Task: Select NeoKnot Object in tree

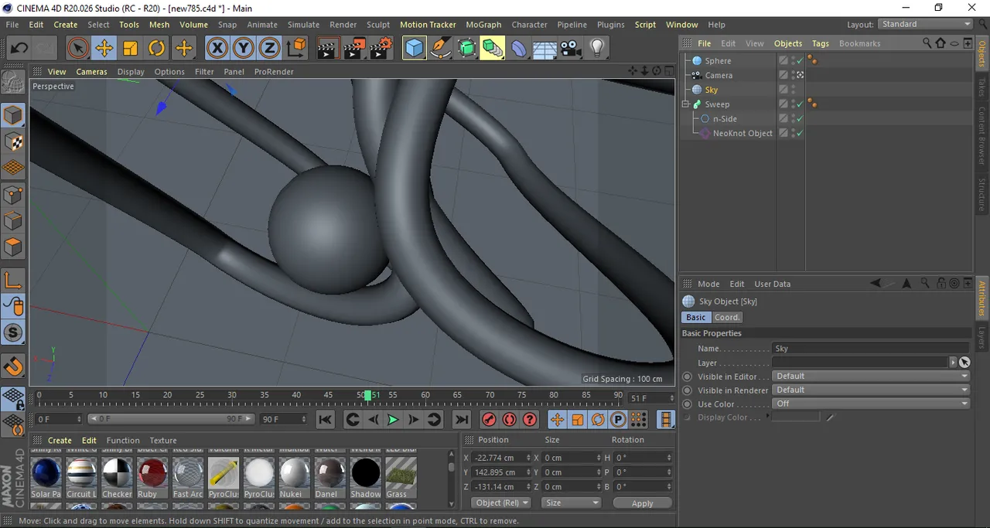Action: coord(742,134)
